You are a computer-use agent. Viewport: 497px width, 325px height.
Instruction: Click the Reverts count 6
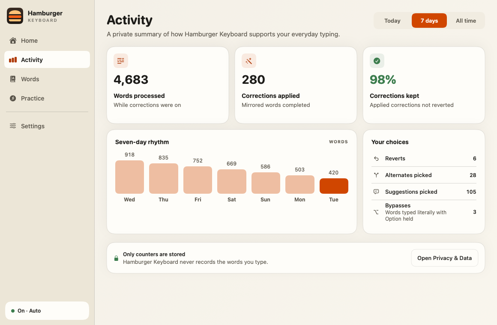pos(474,159)
